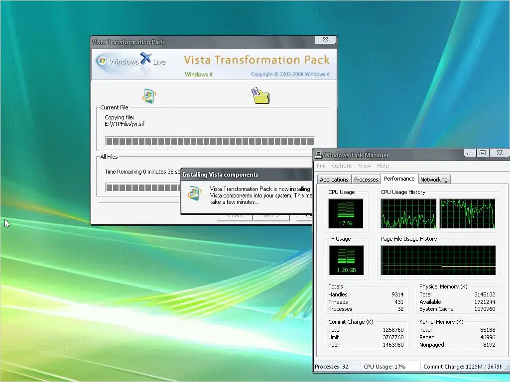Click the E:\VTPFiles\vi.sif file path
The height and width of the screenshot is (382, 510).
[x=125, y=124]
